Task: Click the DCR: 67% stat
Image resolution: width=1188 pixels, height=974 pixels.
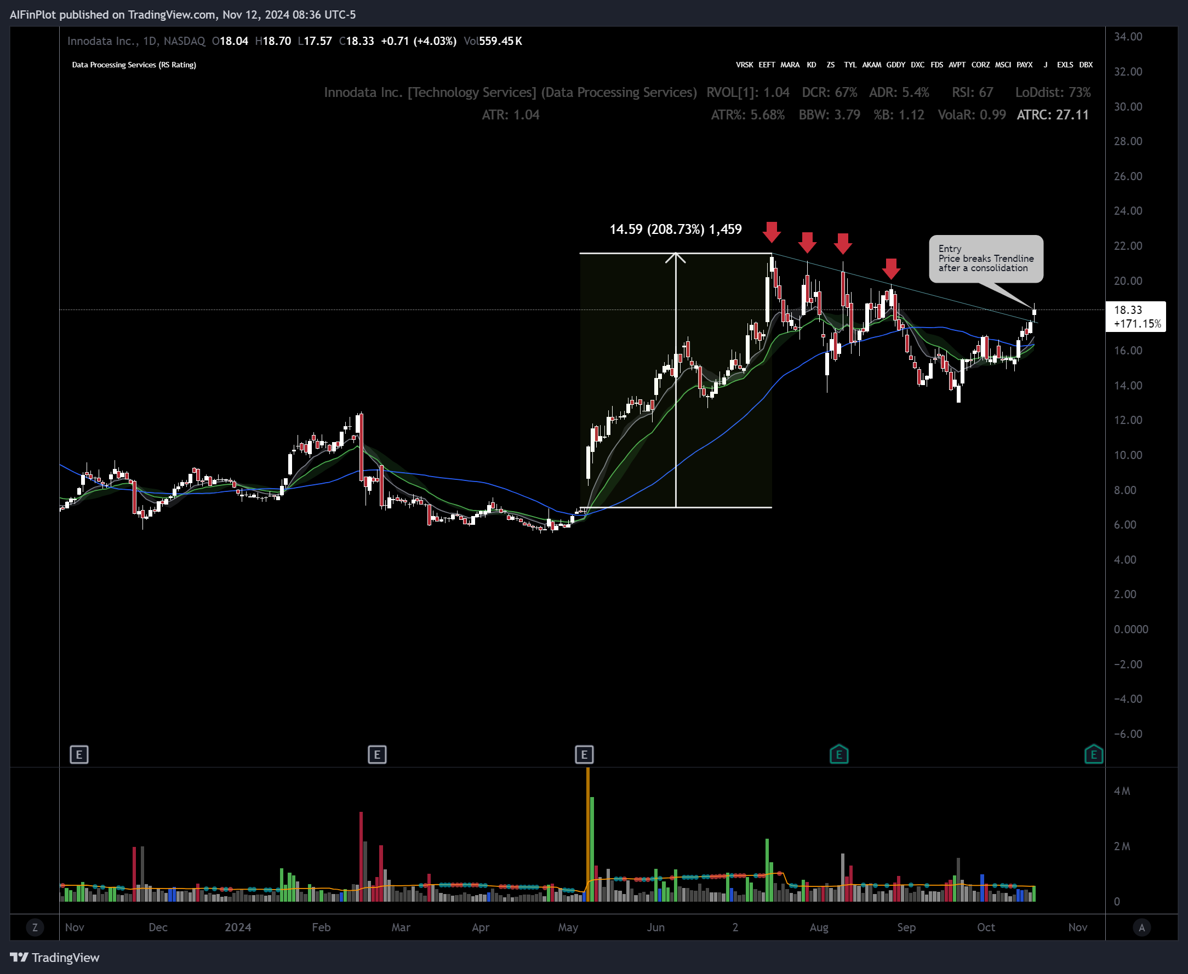Action: 830,92
